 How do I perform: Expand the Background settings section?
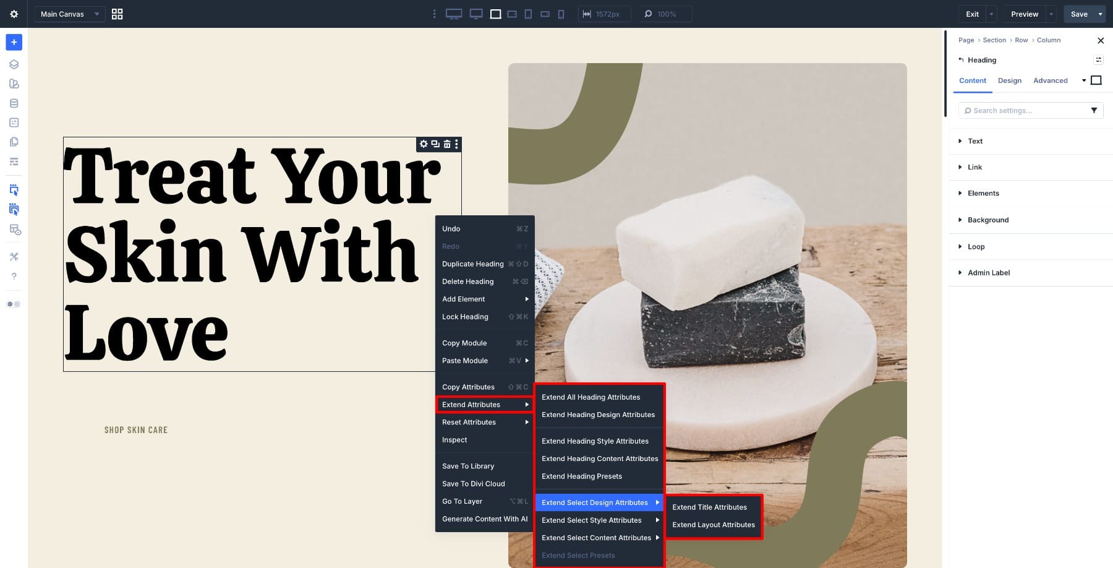click(x=988, y=220)
